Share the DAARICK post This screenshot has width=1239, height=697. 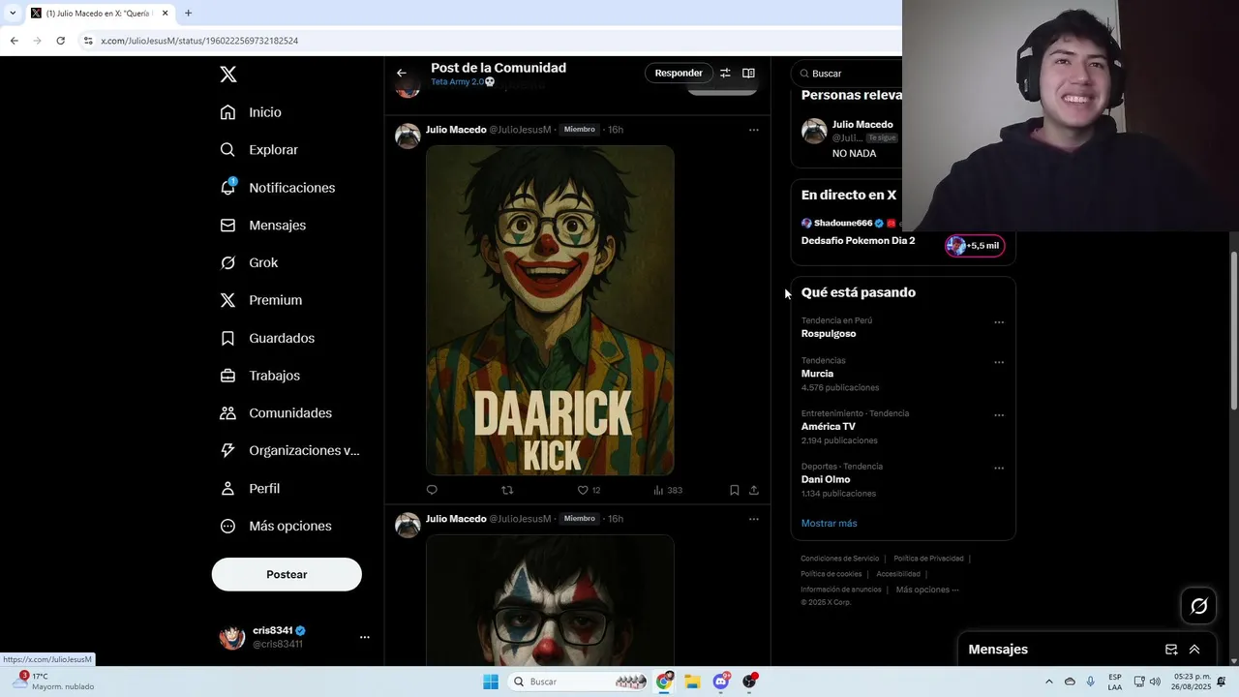click(754, 490)
